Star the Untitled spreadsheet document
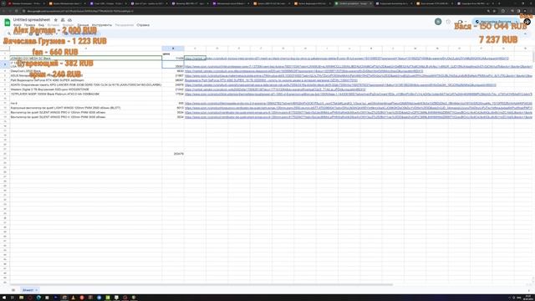Screen dimensions: 535x301 point(56,20)
